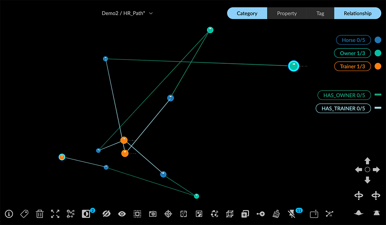Image resolution: width=386 pixels, height=225 pixels.
Task: Click the orange Trainer color swatch
Action: pos(378,66)
